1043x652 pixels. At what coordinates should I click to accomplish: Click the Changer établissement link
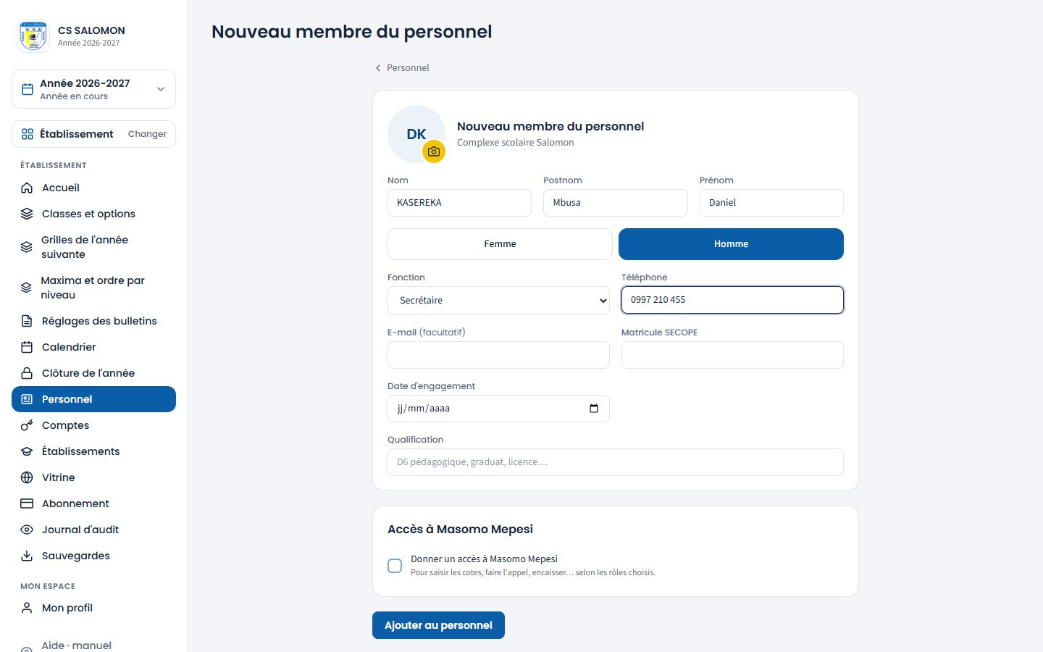coord(147,134)
